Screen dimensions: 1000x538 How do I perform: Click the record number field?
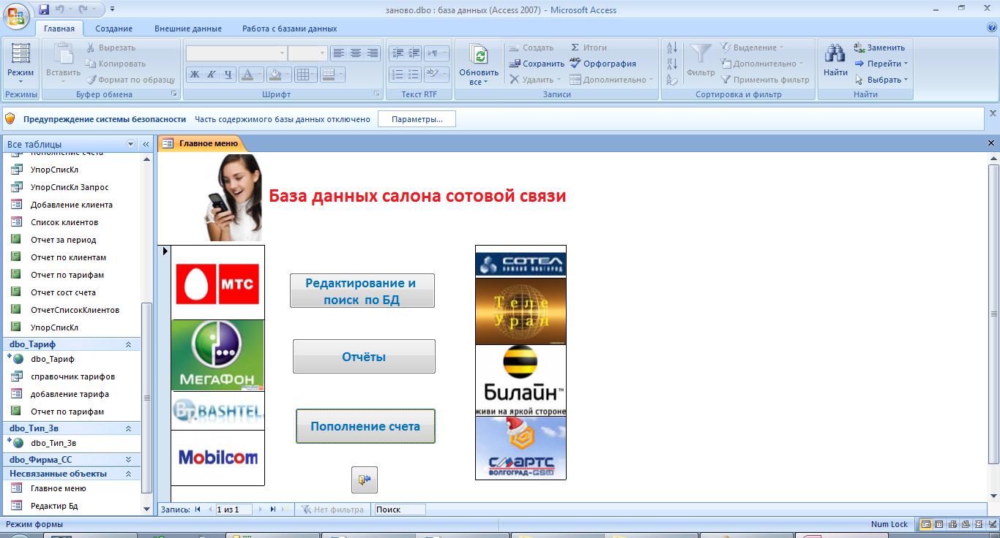pyautogui.click(x=233, y=509)
